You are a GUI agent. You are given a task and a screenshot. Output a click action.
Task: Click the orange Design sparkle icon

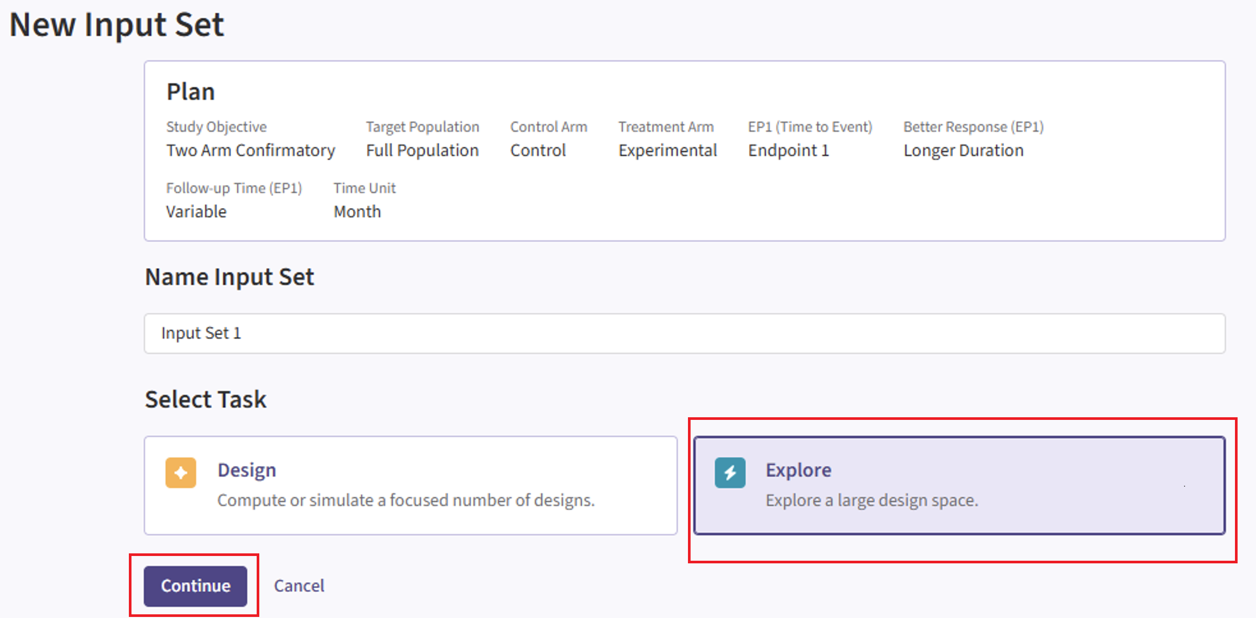point(180,473)
